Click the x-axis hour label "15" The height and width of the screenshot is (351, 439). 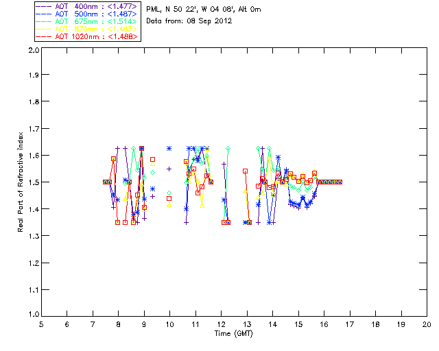point(298,324)
